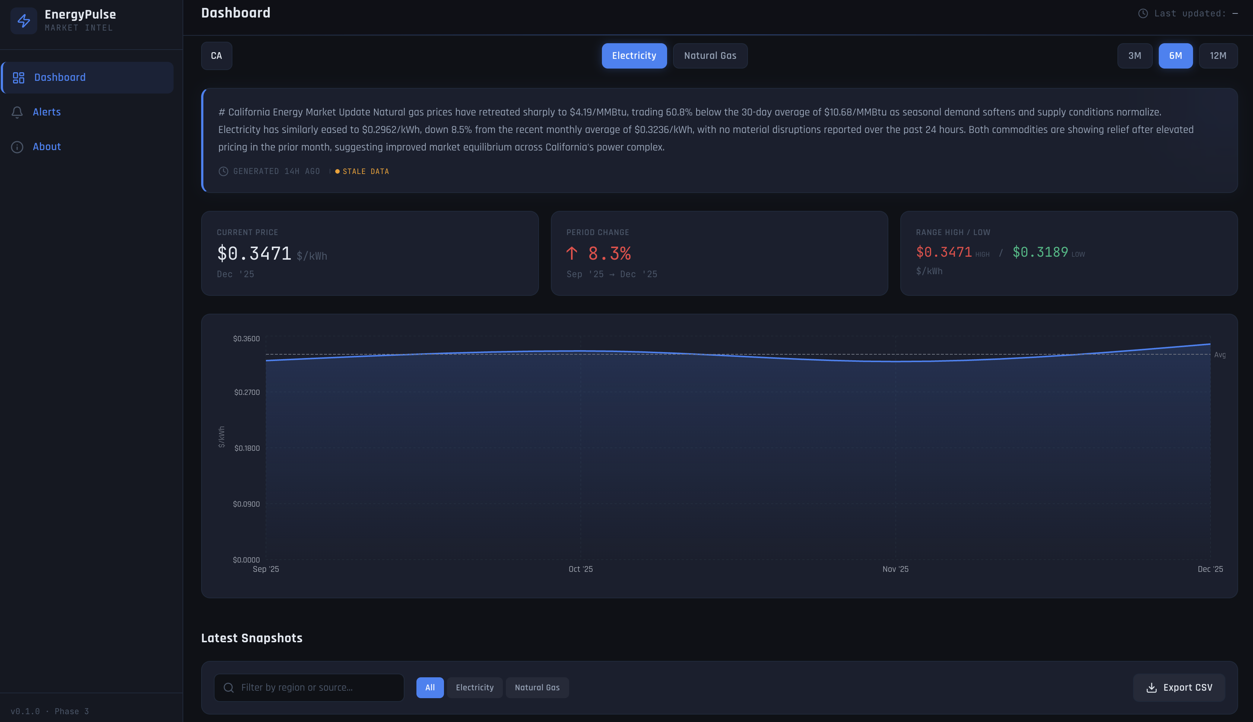Filter snapshots to Natural Gas only
Image resolution: width=1253 pixels, height=722 pixels.
[537, 687]
